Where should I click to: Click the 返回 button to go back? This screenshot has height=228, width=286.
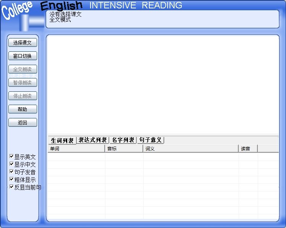click(x=23, y=123)
